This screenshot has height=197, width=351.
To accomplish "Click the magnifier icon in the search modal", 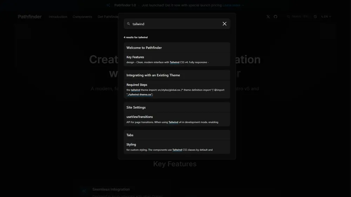I will tap(128, 24).
